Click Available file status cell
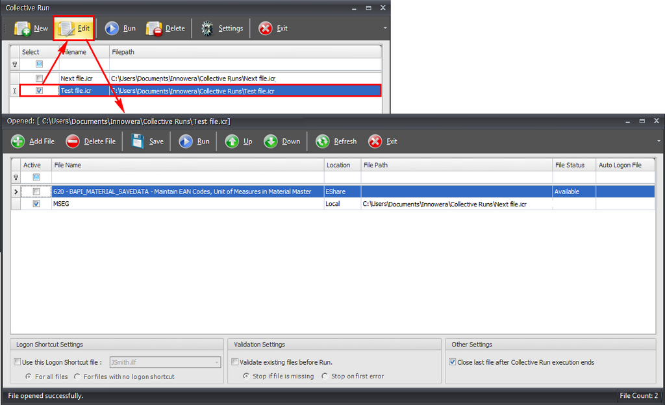This screenshot has width=665, height=405. coord(574,191)
